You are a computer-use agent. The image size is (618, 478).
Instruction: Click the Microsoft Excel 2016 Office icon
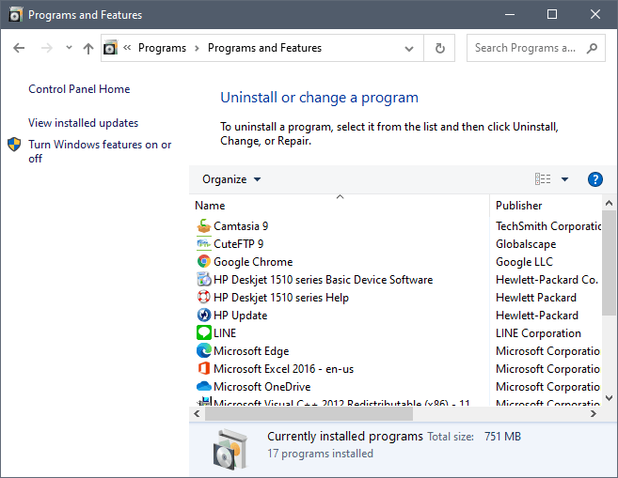coord(204,369)
